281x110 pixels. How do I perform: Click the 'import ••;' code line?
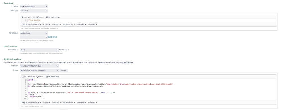[x=32, y=80]
